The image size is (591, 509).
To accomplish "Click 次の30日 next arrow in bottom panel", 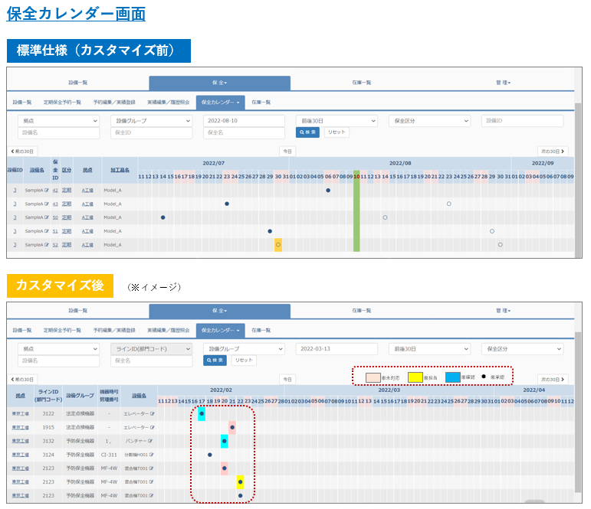I will (x=553, y=380).
